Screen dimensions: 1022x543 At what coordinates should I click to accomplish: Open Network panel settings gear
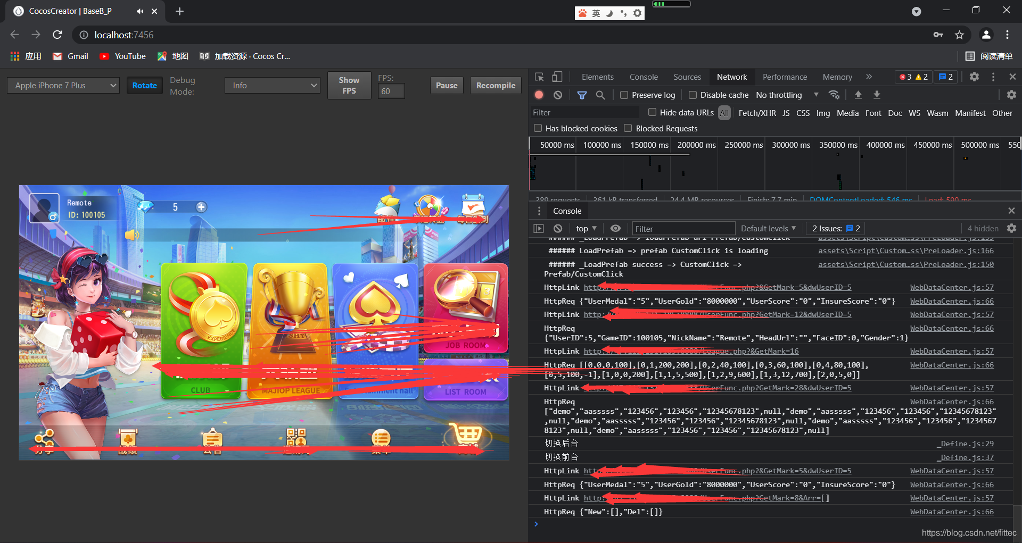click(1011, 95)
